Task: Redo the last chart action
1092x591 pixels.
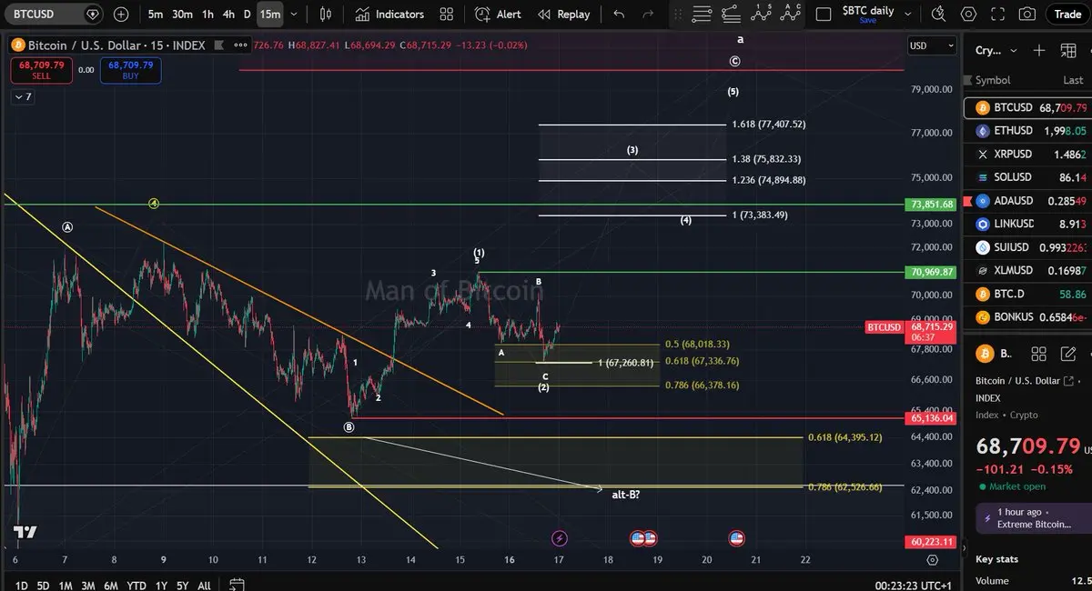Action: tap(648, 15)
